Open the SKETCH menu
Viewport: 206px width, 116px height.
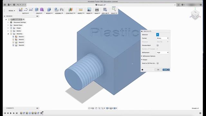[x=25, y=13]
